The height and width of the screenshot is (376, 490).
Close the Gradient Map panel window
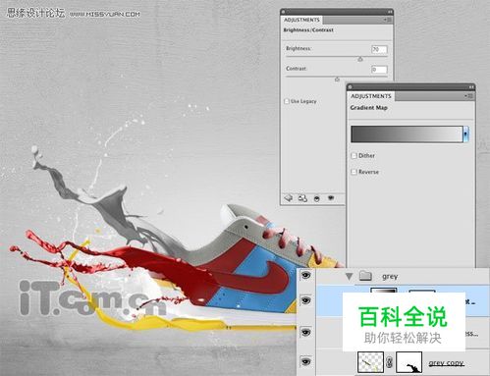350,87
